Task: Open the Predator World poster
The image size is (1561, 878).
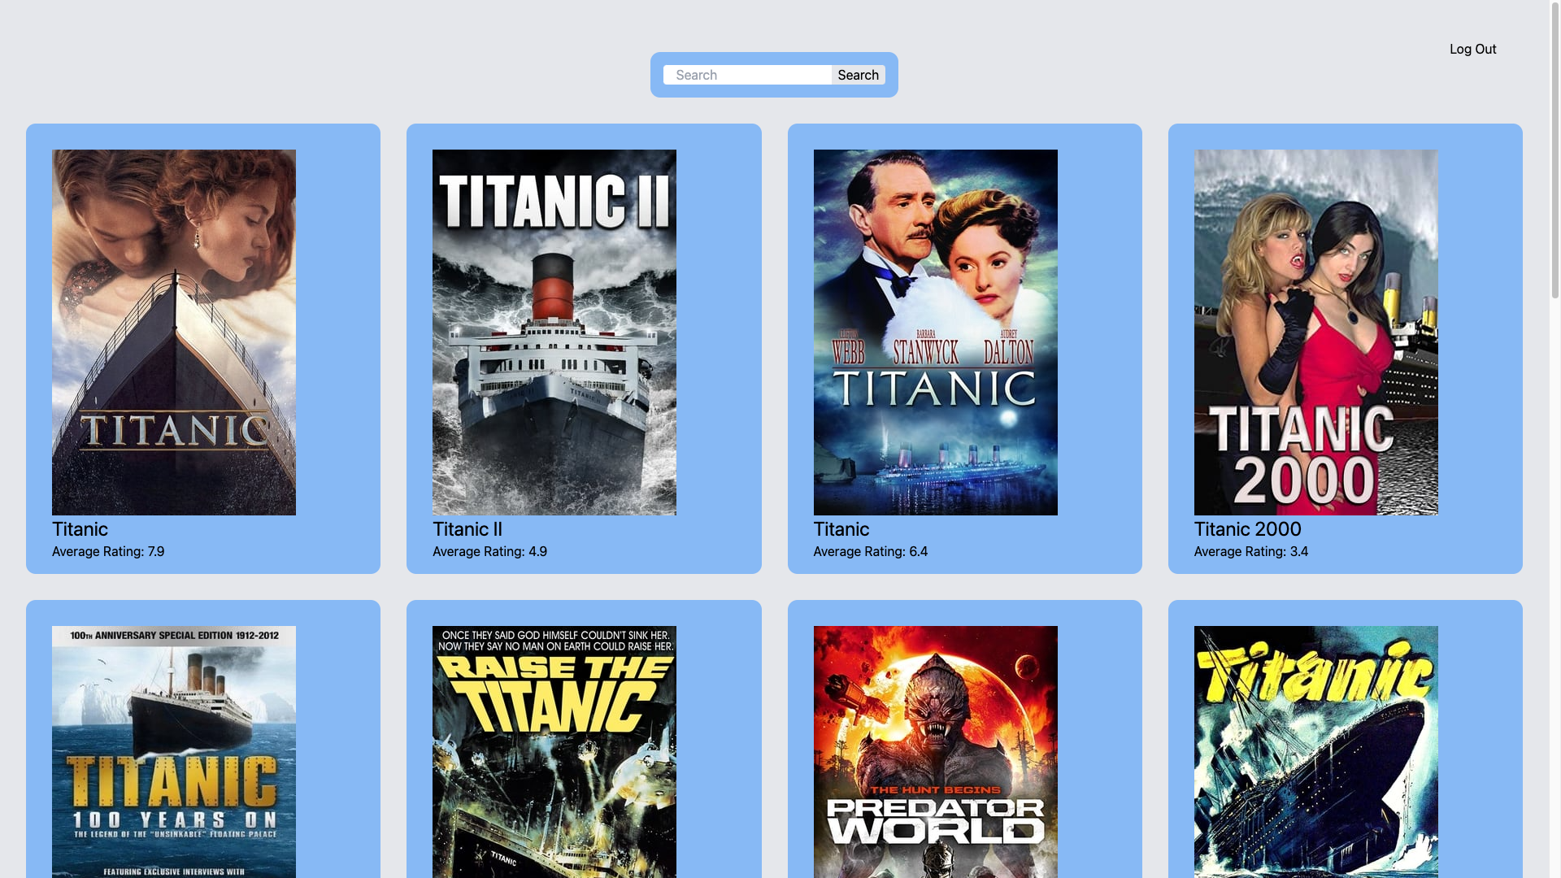Action: click(935, 751)
